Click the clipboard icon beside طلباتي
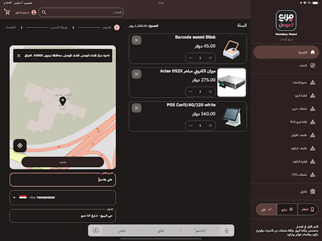 313,191
